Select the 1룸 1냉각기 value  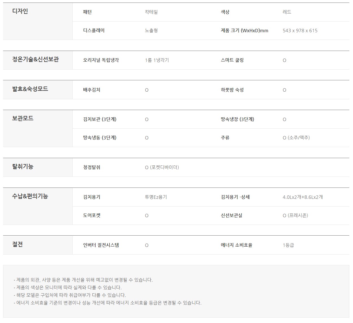[157, 60]
